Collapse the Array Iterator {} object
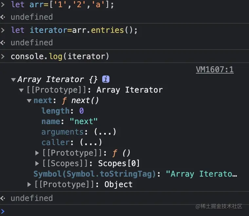This screenshot has height=216, width=249. click(13, 79)
